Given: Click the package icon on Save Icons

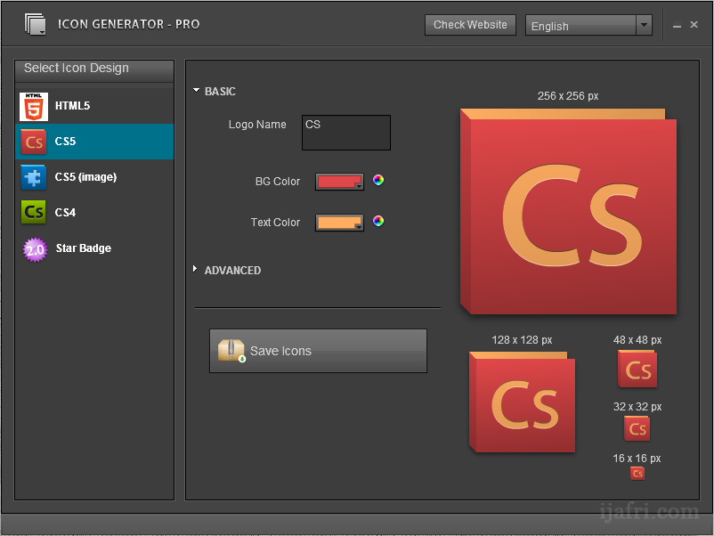Looking at the screenshot, I should (x=231, y=351).
